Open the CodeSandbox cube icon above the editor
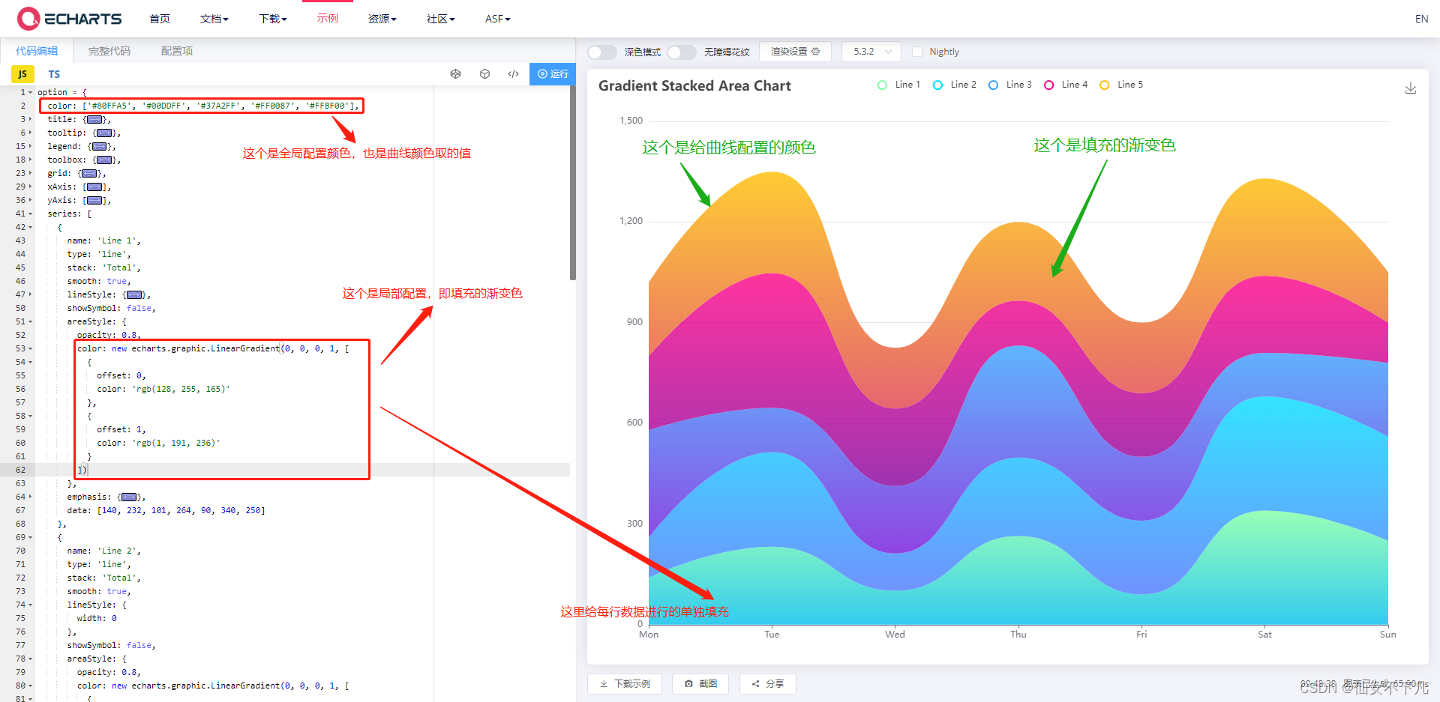Image resolution: width=1440 pixels, height=702 pixels. [484, 74]
